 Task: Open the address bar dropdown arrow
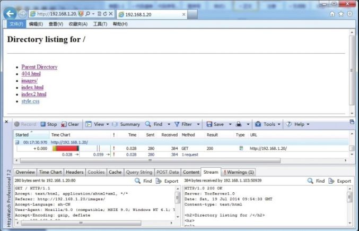[x=93, y=14]
